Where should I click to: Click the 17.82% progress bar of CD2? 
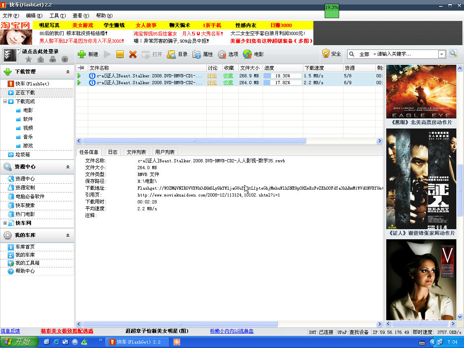click(283, 83)
